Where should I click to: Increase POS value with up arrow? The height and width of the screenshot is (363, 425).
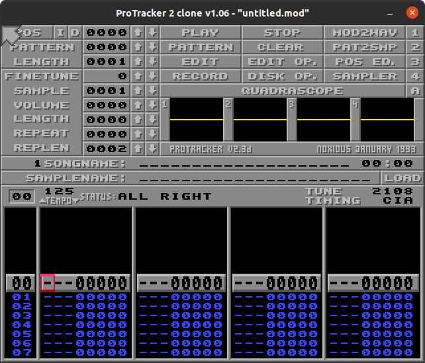(x=138, y=33)
